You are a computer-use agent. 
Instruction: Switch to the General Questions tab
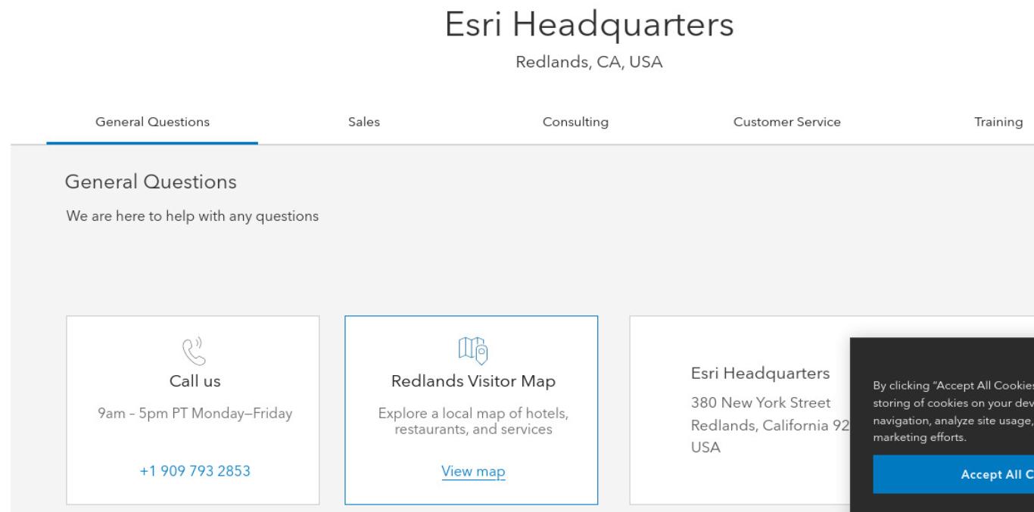152,122
